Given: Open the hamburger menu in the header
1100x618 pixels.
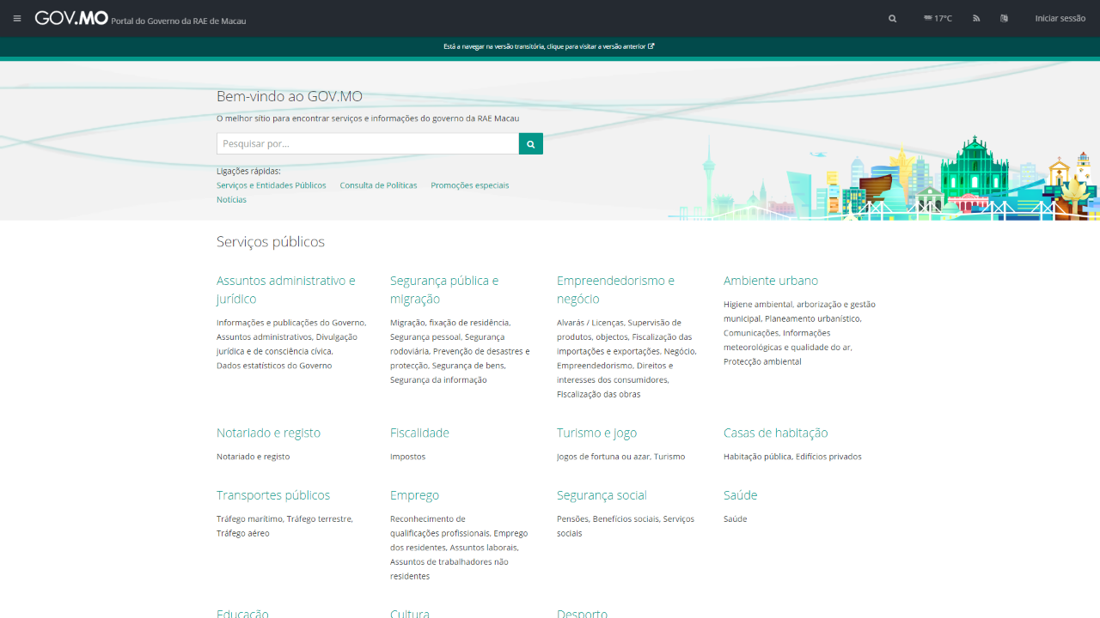Looking at the screenshot, I should (x=17, y=18).
